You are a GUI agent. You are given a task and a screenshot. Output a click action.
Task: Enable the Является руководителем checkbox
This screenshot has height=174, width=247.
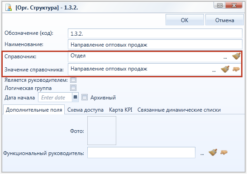[73, 80]
